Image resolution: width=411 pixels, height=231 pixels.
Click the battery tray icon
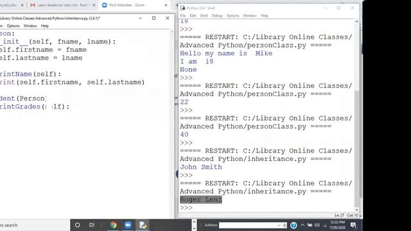tap(310, 225)
